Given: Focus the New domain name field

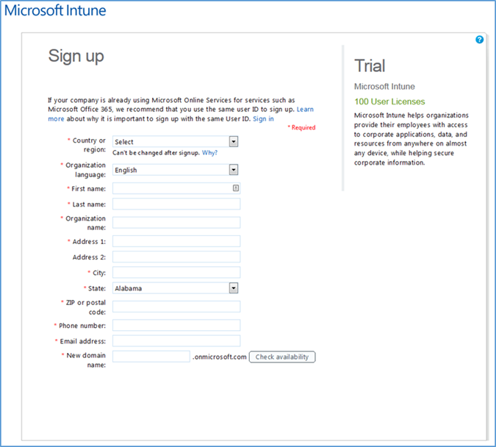Looking at the screenshot, I should (x=151, y=357).
